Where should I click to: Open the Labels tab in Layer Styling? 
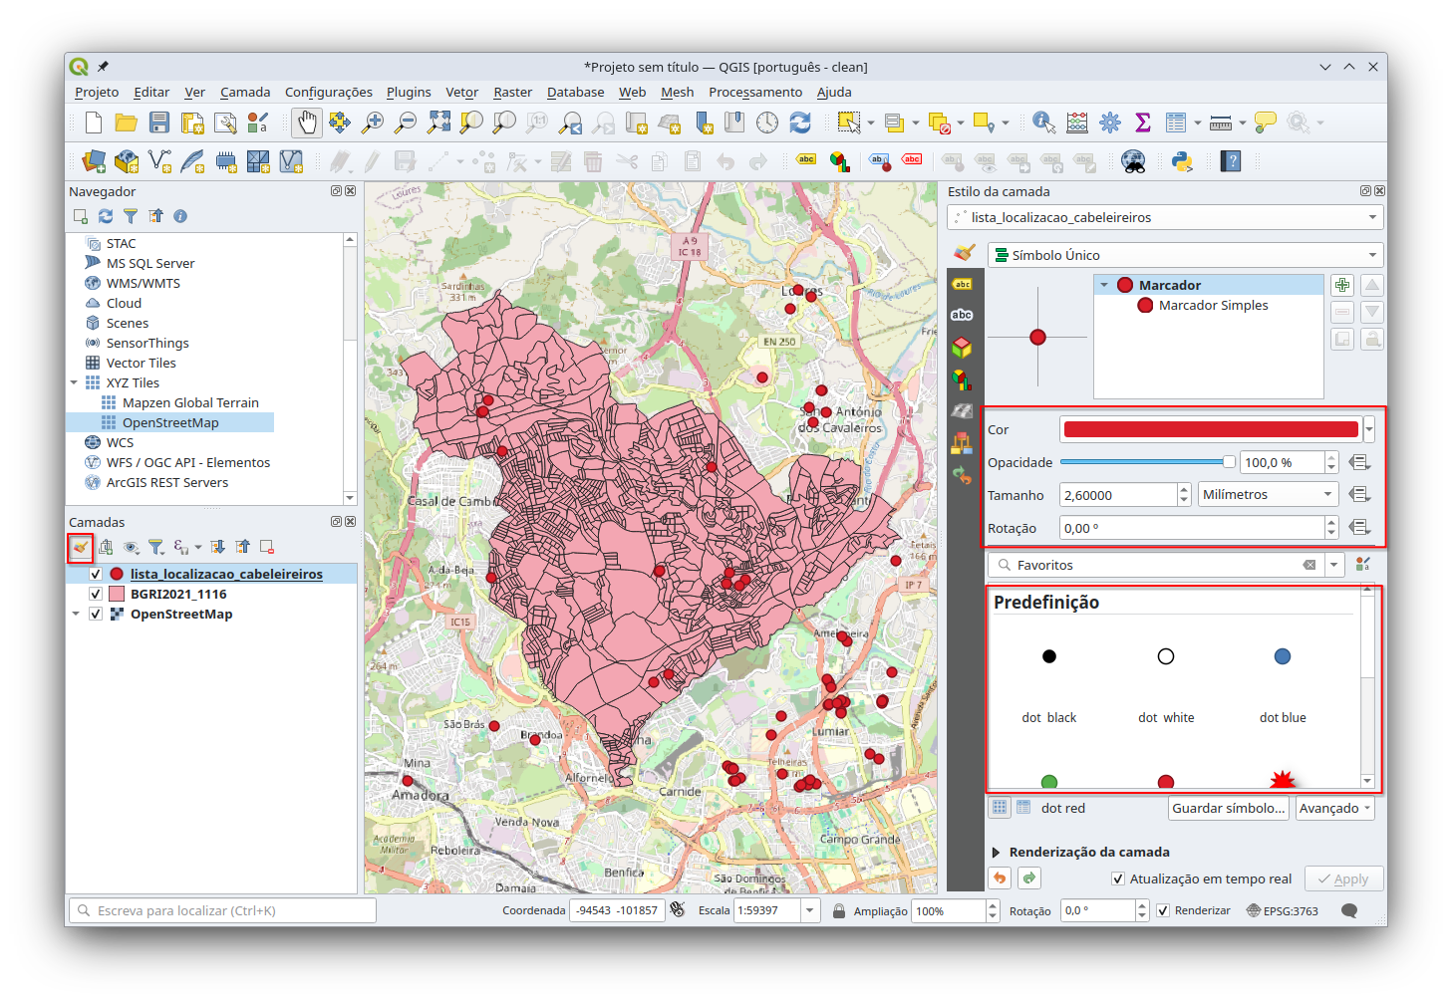point(962,284)
